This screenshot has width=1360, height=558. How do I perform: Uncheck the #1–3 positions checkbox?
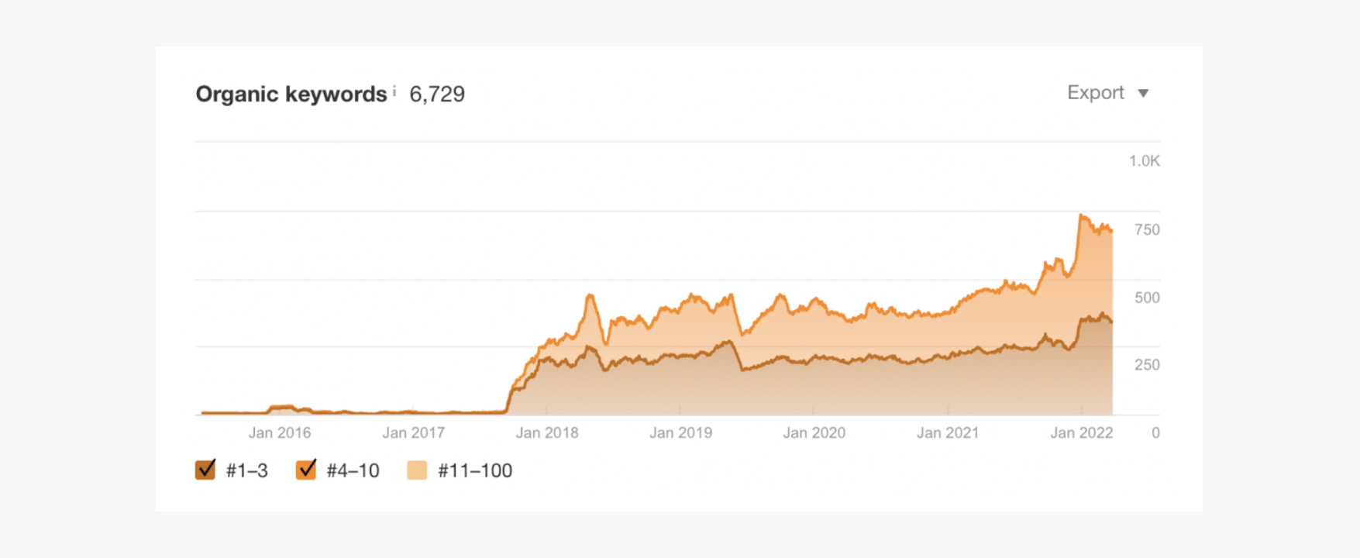[205, 470]
